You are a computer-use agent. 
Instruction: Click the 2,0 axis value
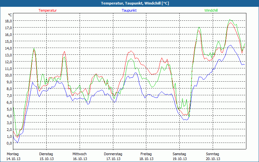click(x=10, y=129)
